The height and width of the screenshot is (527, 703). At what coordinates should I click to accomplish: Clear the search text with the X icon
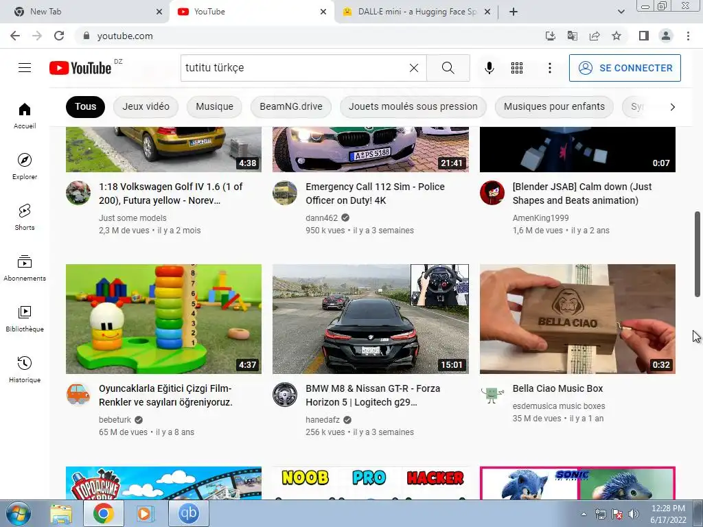pos(414,68)
